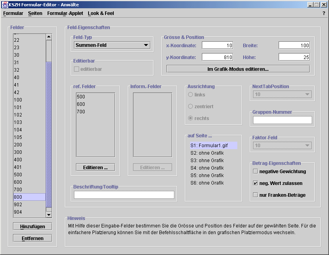Click the Breite input field

click(294, 45)
